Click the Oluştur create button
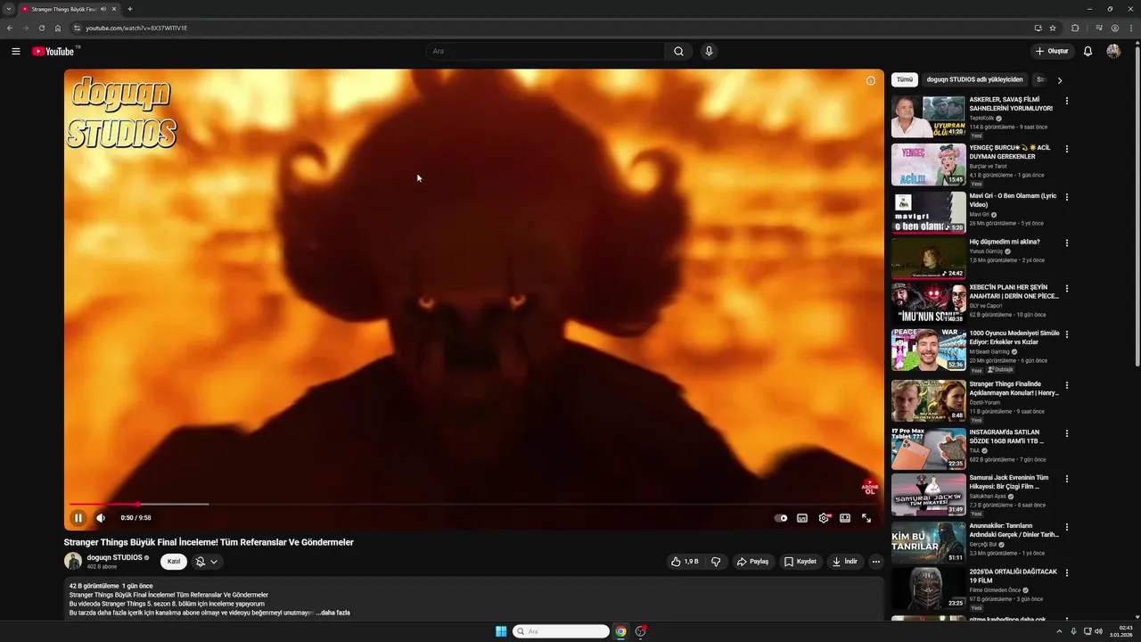 (1052, 51)
